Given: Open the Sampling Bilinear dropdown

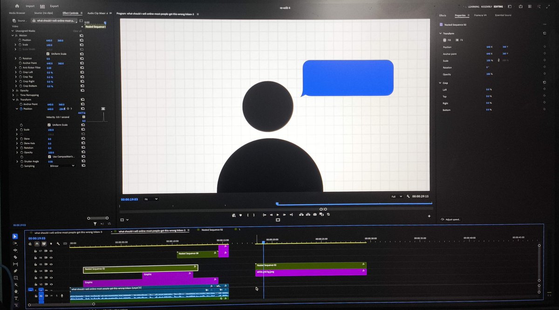Looking at the screenshot, I should point(62,166).
